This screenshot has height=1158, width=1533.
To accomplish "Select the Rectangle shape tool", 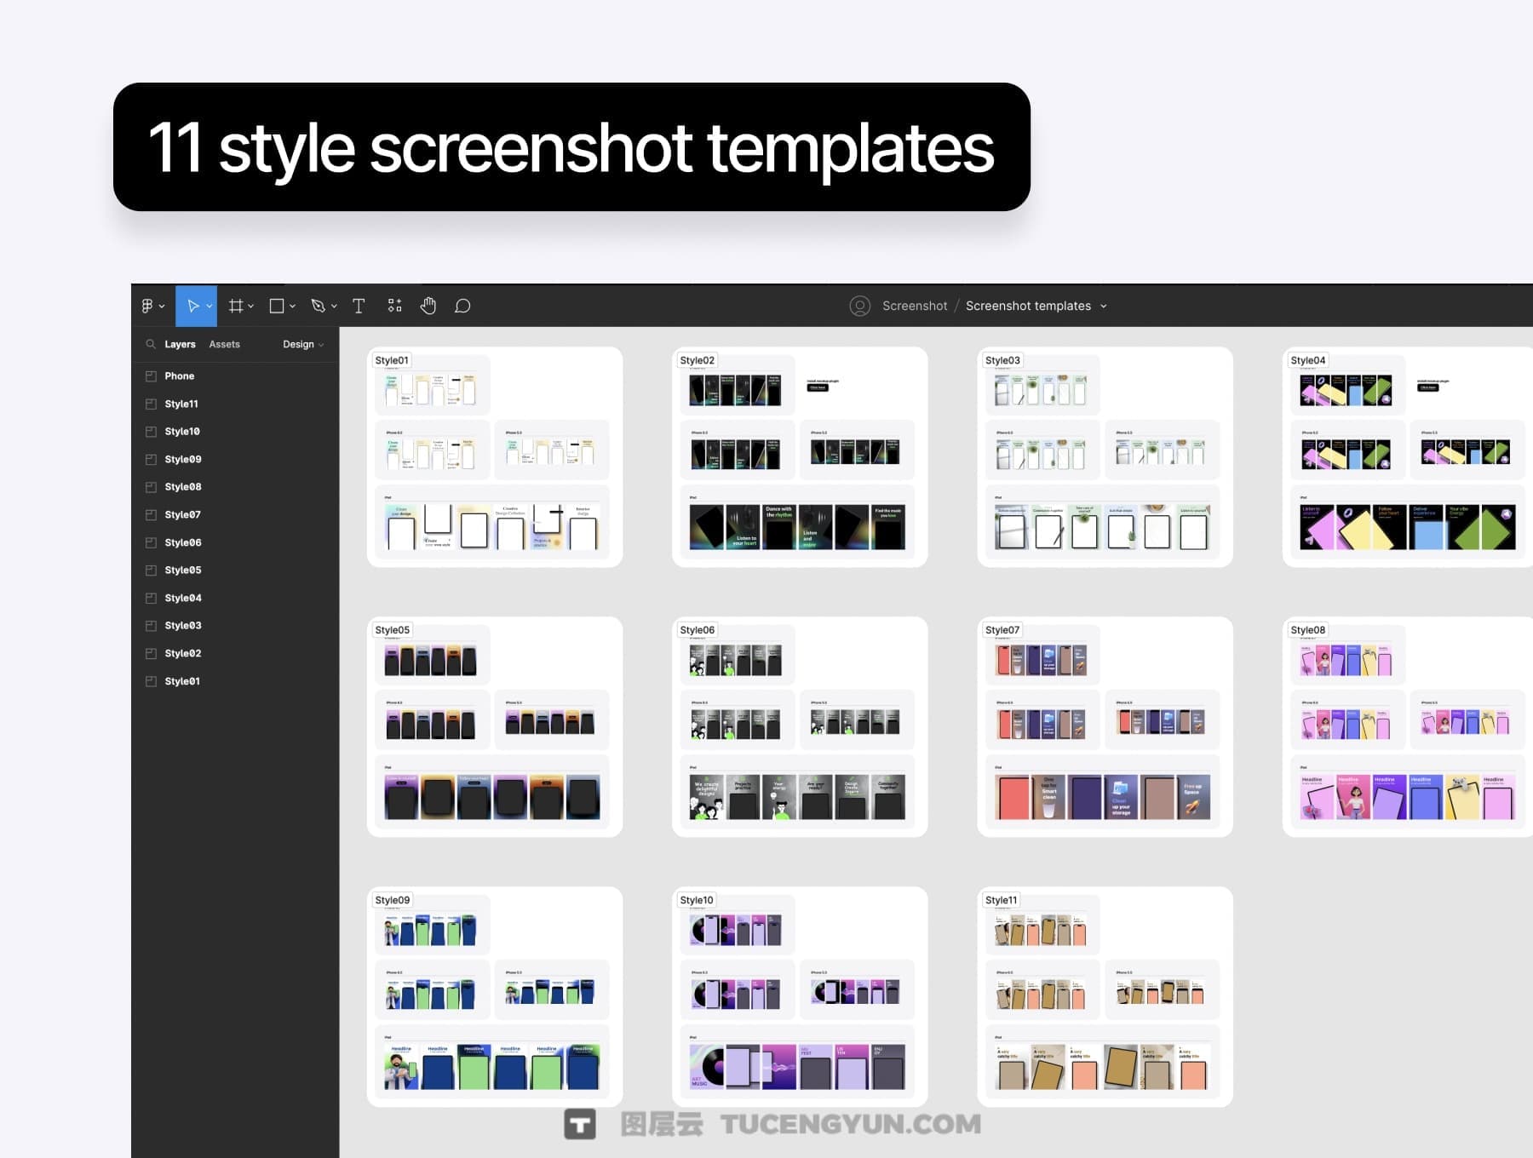I will [x=276, y=306].
